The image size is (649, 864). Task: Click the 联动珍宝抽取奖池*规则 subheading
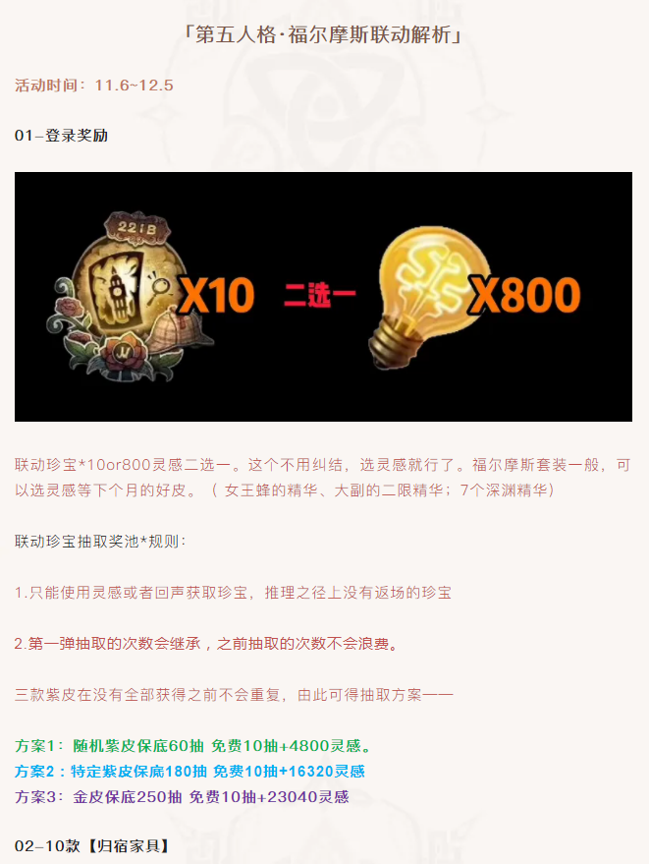pos(100,542)
